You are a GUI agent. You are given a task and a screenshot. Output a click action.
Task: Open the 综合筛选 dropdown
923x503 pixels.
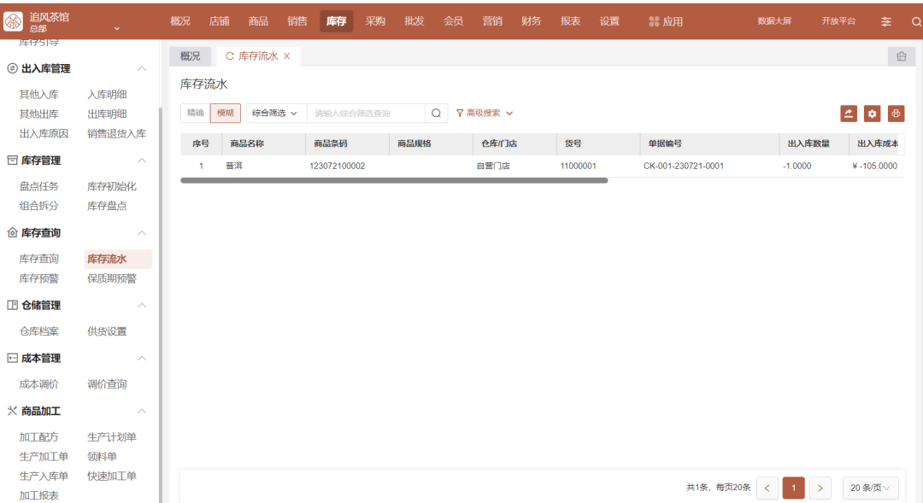tap(275, 113)
